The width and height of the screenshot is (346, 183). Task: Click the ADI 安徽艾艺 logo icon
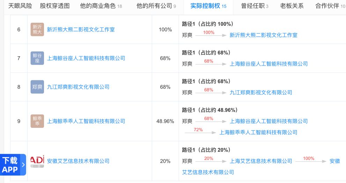(x=37, y=161)
